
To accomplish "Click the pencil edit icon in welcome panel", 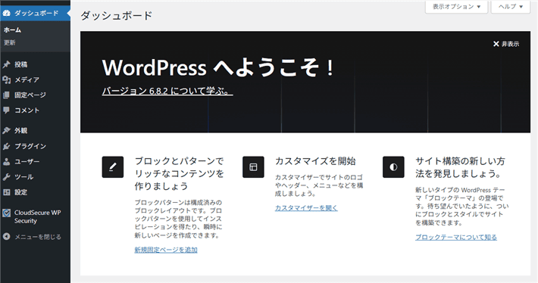I will (x=113, y=167).
